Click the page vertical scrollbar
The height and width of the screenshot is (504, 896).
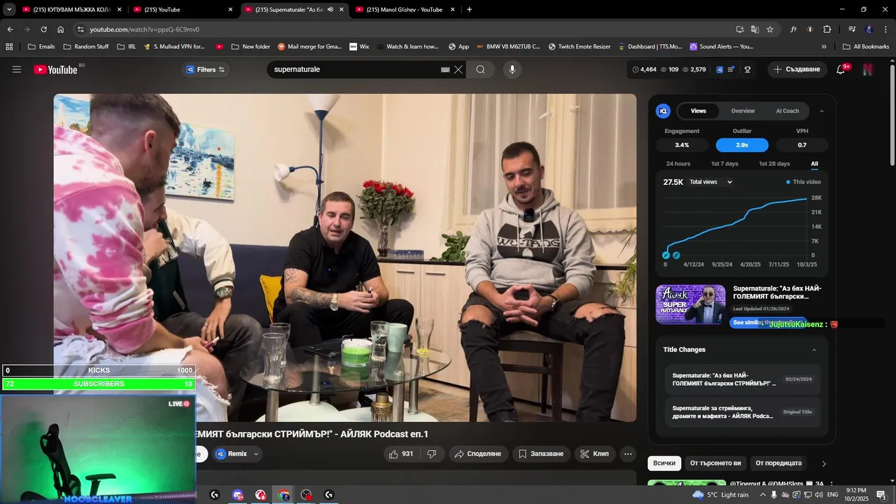pyautogui.click(x=892, y=115)
